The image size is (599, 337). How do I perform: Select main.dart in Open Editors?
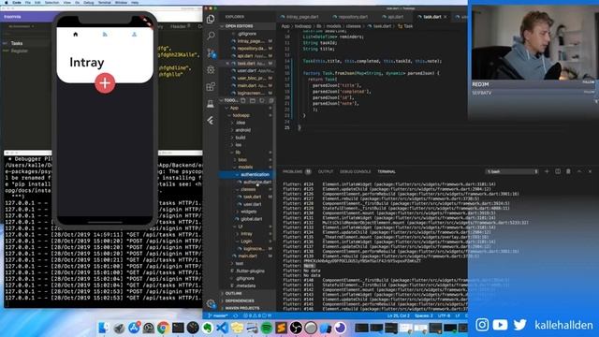247,85
